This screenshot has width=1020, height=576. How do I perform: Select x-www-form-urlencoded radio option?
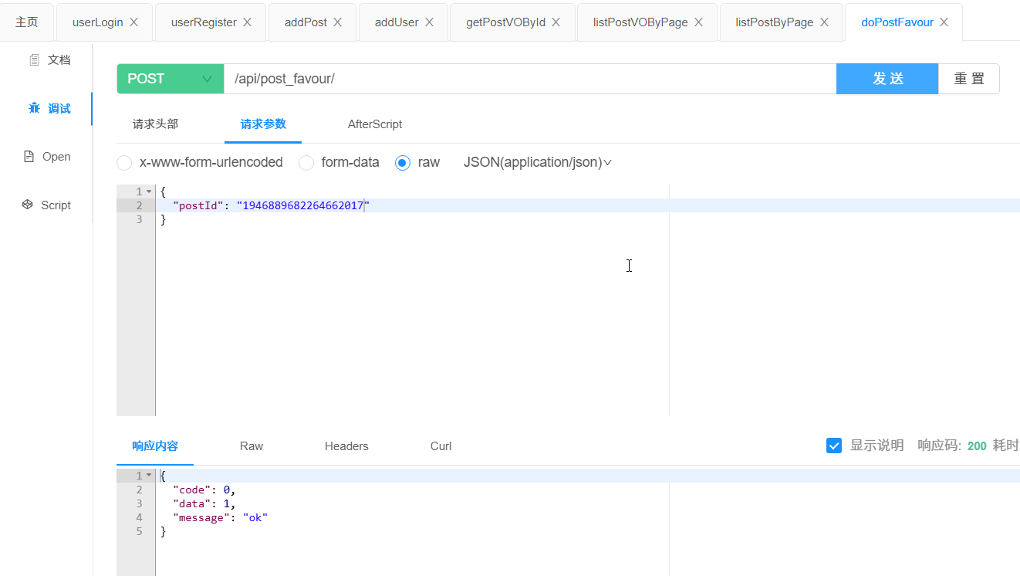(x=124, y=163)
